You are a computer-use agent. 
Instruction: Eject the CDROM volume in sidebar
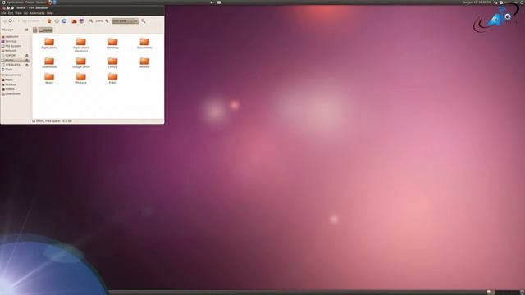[x=27, y=56]
